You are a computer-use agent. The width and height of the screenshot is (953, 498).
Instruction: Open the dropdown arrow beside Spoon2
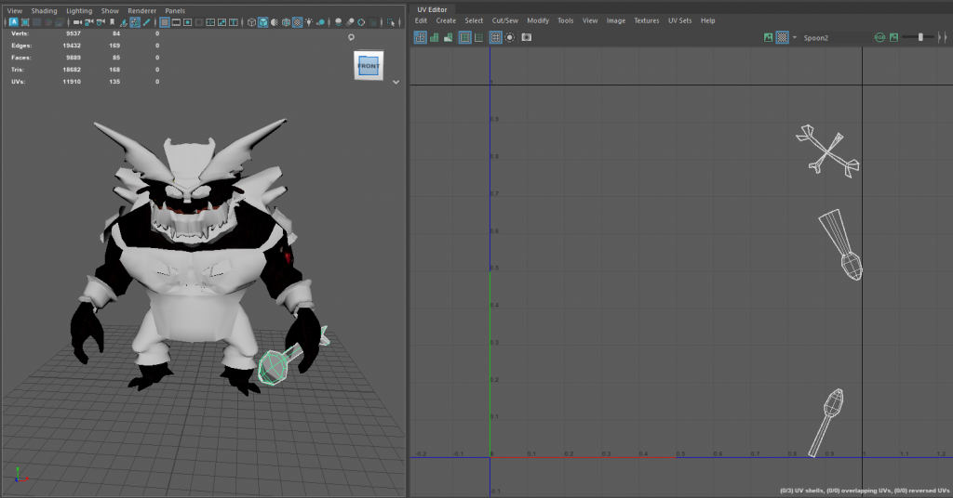click(x=795, y=37)
